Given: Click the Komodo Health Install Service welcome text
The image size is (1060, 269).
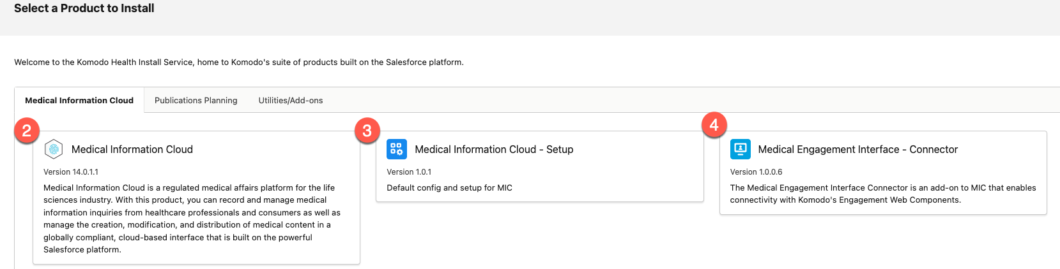Looking at the screenshot, I should coord(238,62).
